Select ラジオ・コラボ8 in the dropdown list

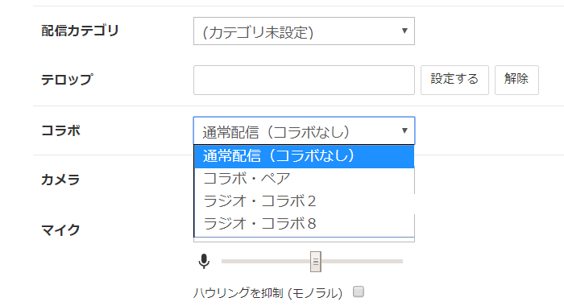pos(305,224)
